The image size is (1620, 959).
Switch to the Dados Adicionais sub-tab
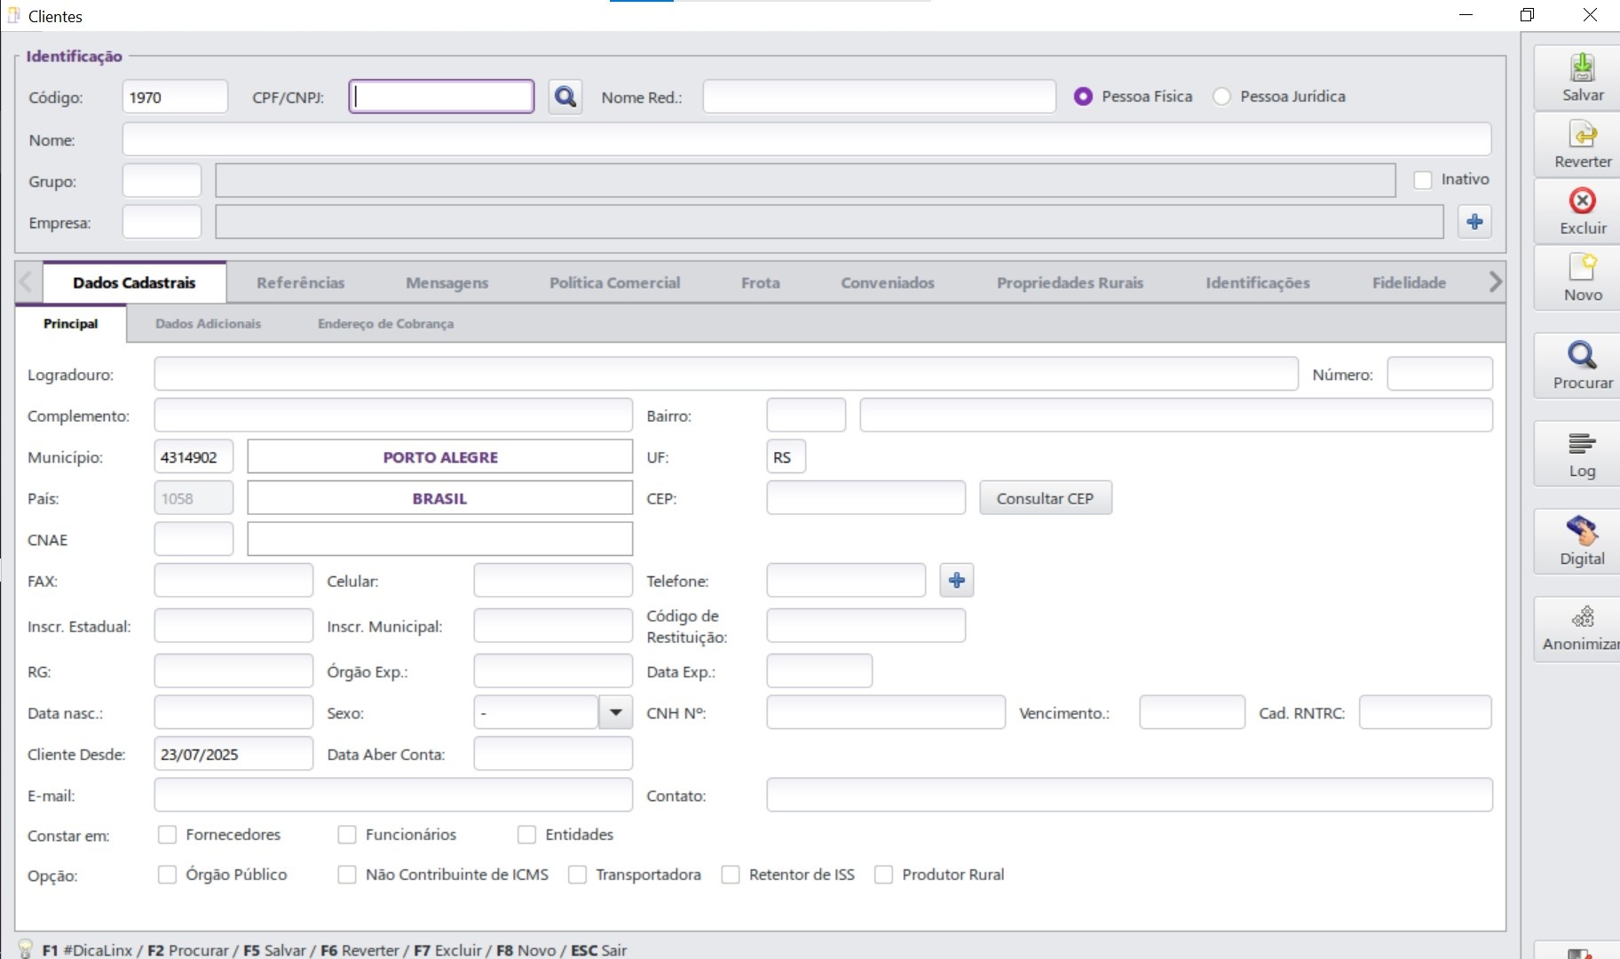[x=209, y=324]
